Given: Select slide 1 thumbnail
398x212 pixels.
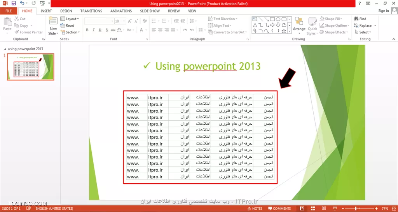Looking at the screenshot, I should click(30, 67).
